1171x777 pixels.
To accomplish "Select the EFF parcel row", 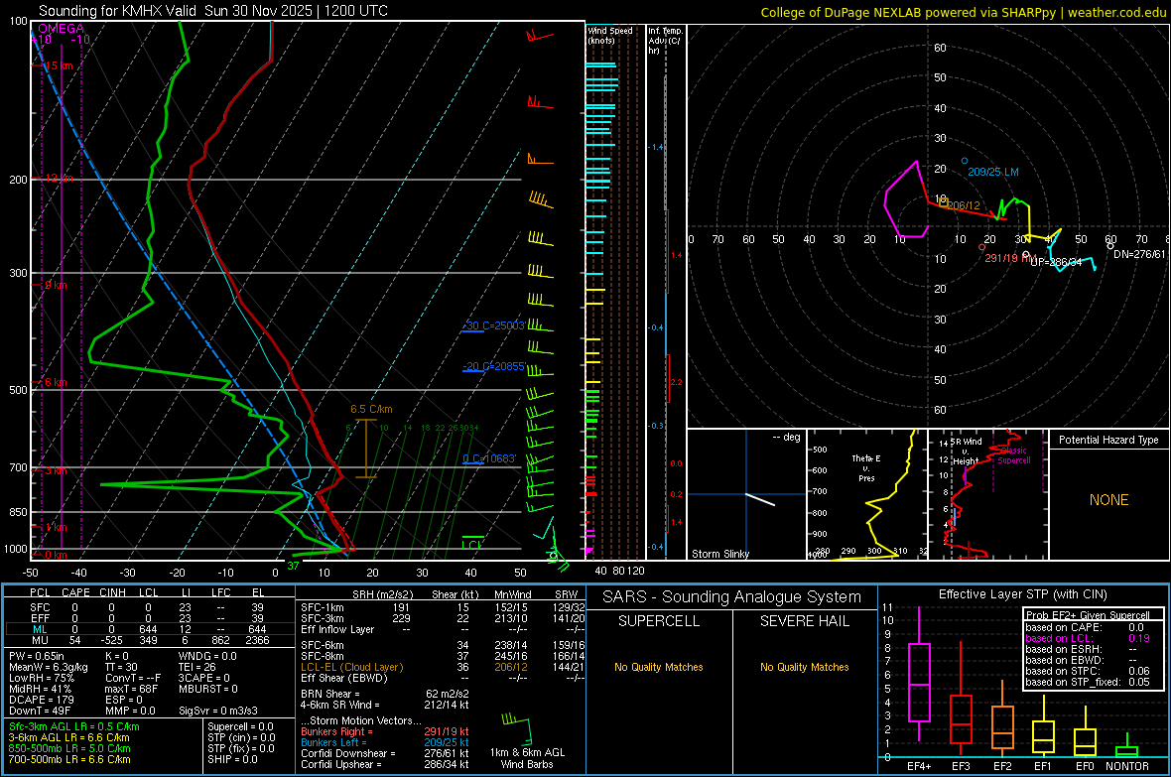I will point(149,618).
